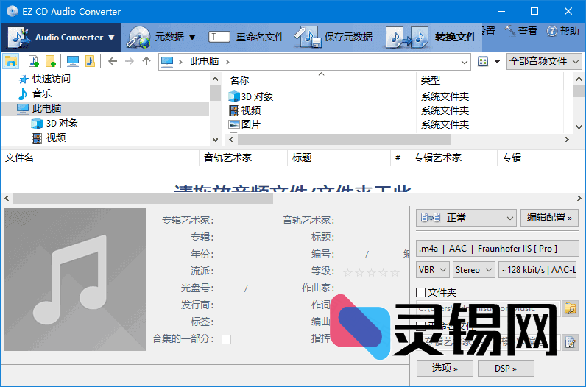Click the 保存元数据 save icon
The width and height of the screenshot is (586, 387).
[x=308, y=37]
